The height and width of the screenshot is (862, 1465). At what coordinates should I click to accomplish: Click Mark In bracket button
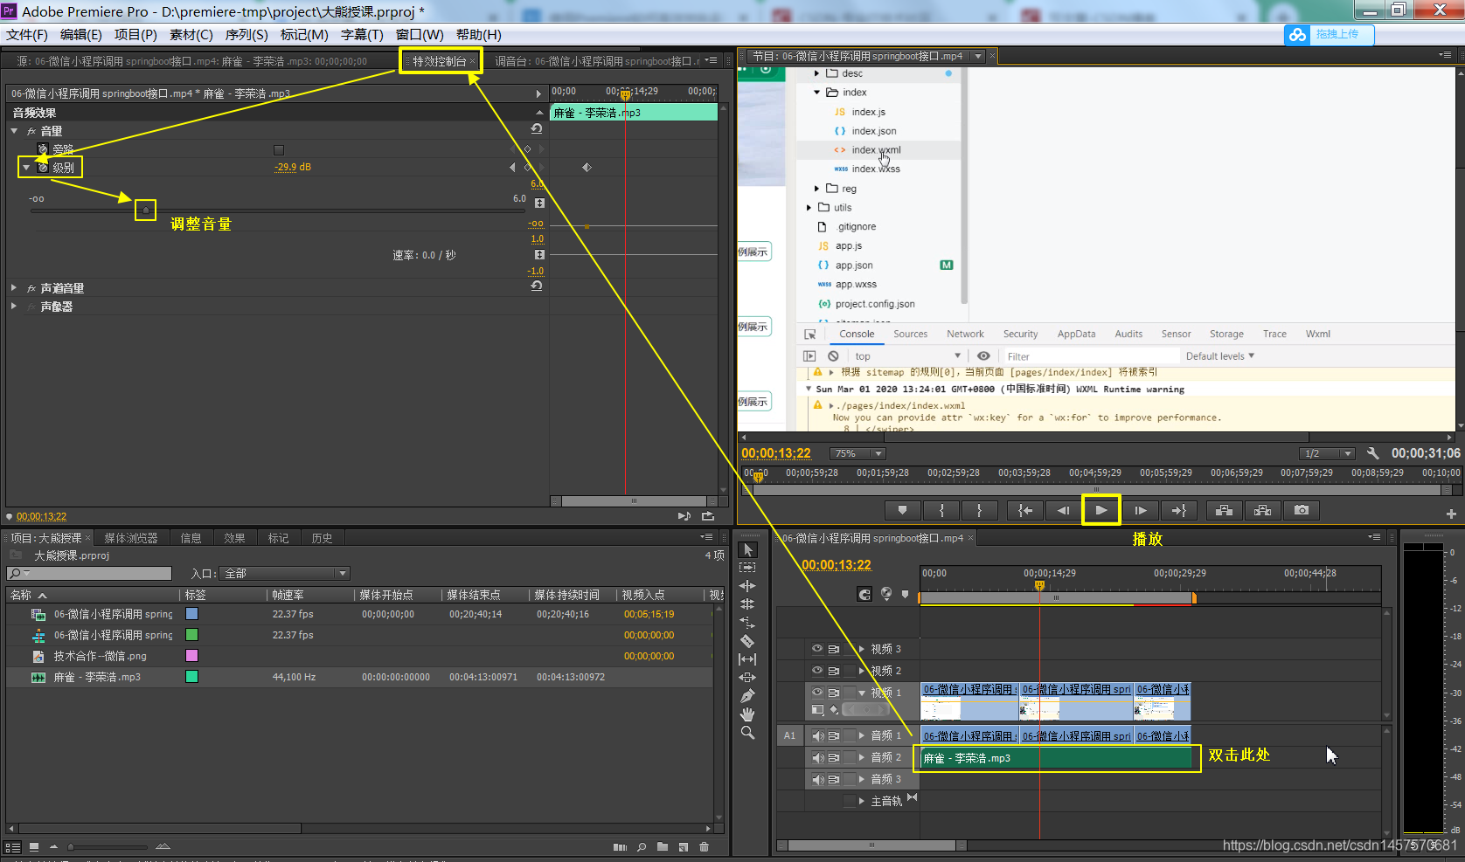[941, 510]
